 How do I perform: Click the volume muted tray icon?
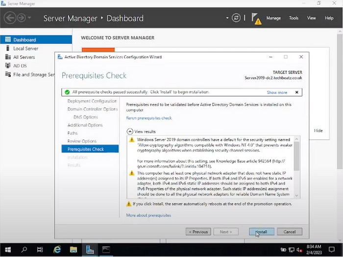tap(299, 250)
